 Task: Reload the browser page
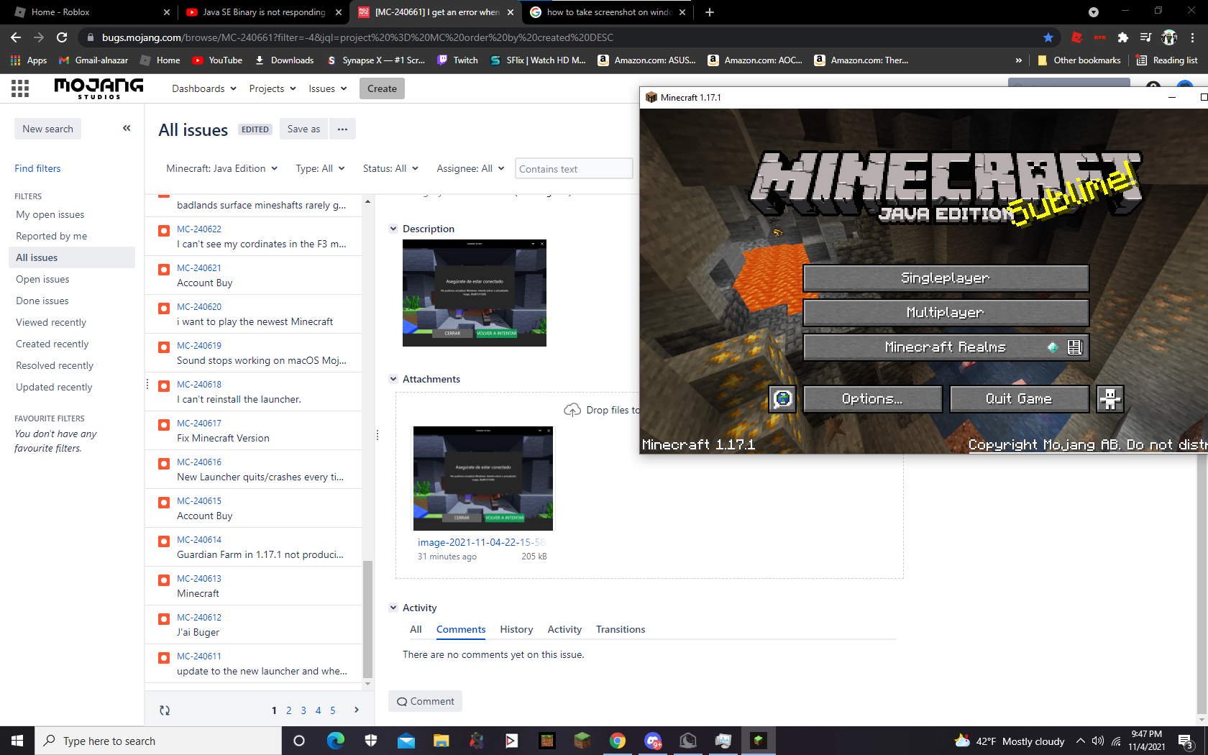coord(62,37)
